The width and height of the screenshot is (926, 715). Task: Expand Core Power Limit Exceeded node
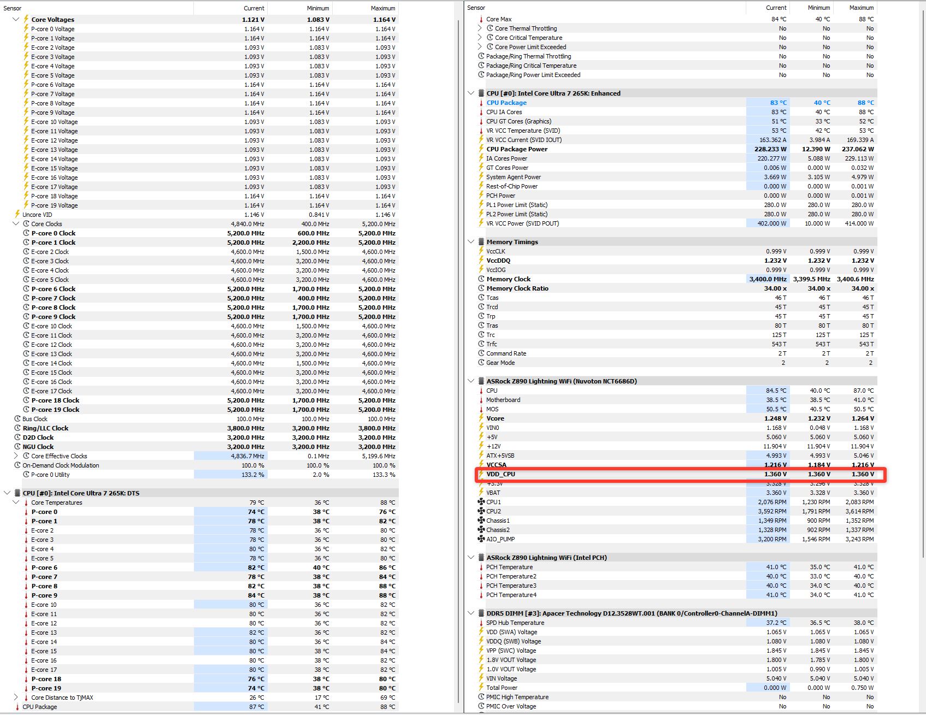[480, 46]
